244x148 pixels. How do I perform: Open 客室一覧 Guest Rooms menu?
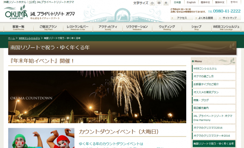click(x=19, y=27)
